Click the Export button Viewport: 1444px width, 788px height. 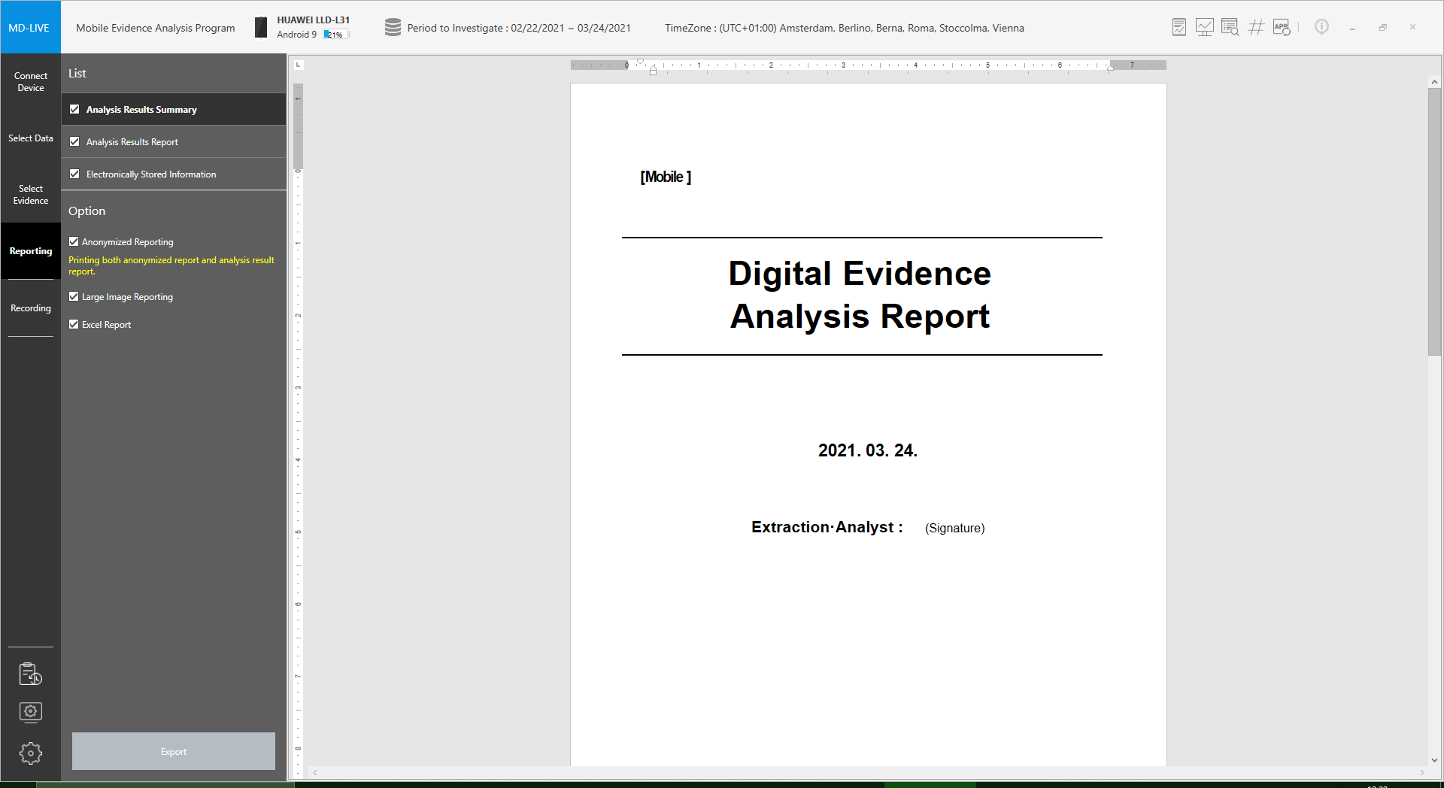click(x=174, y=751)
